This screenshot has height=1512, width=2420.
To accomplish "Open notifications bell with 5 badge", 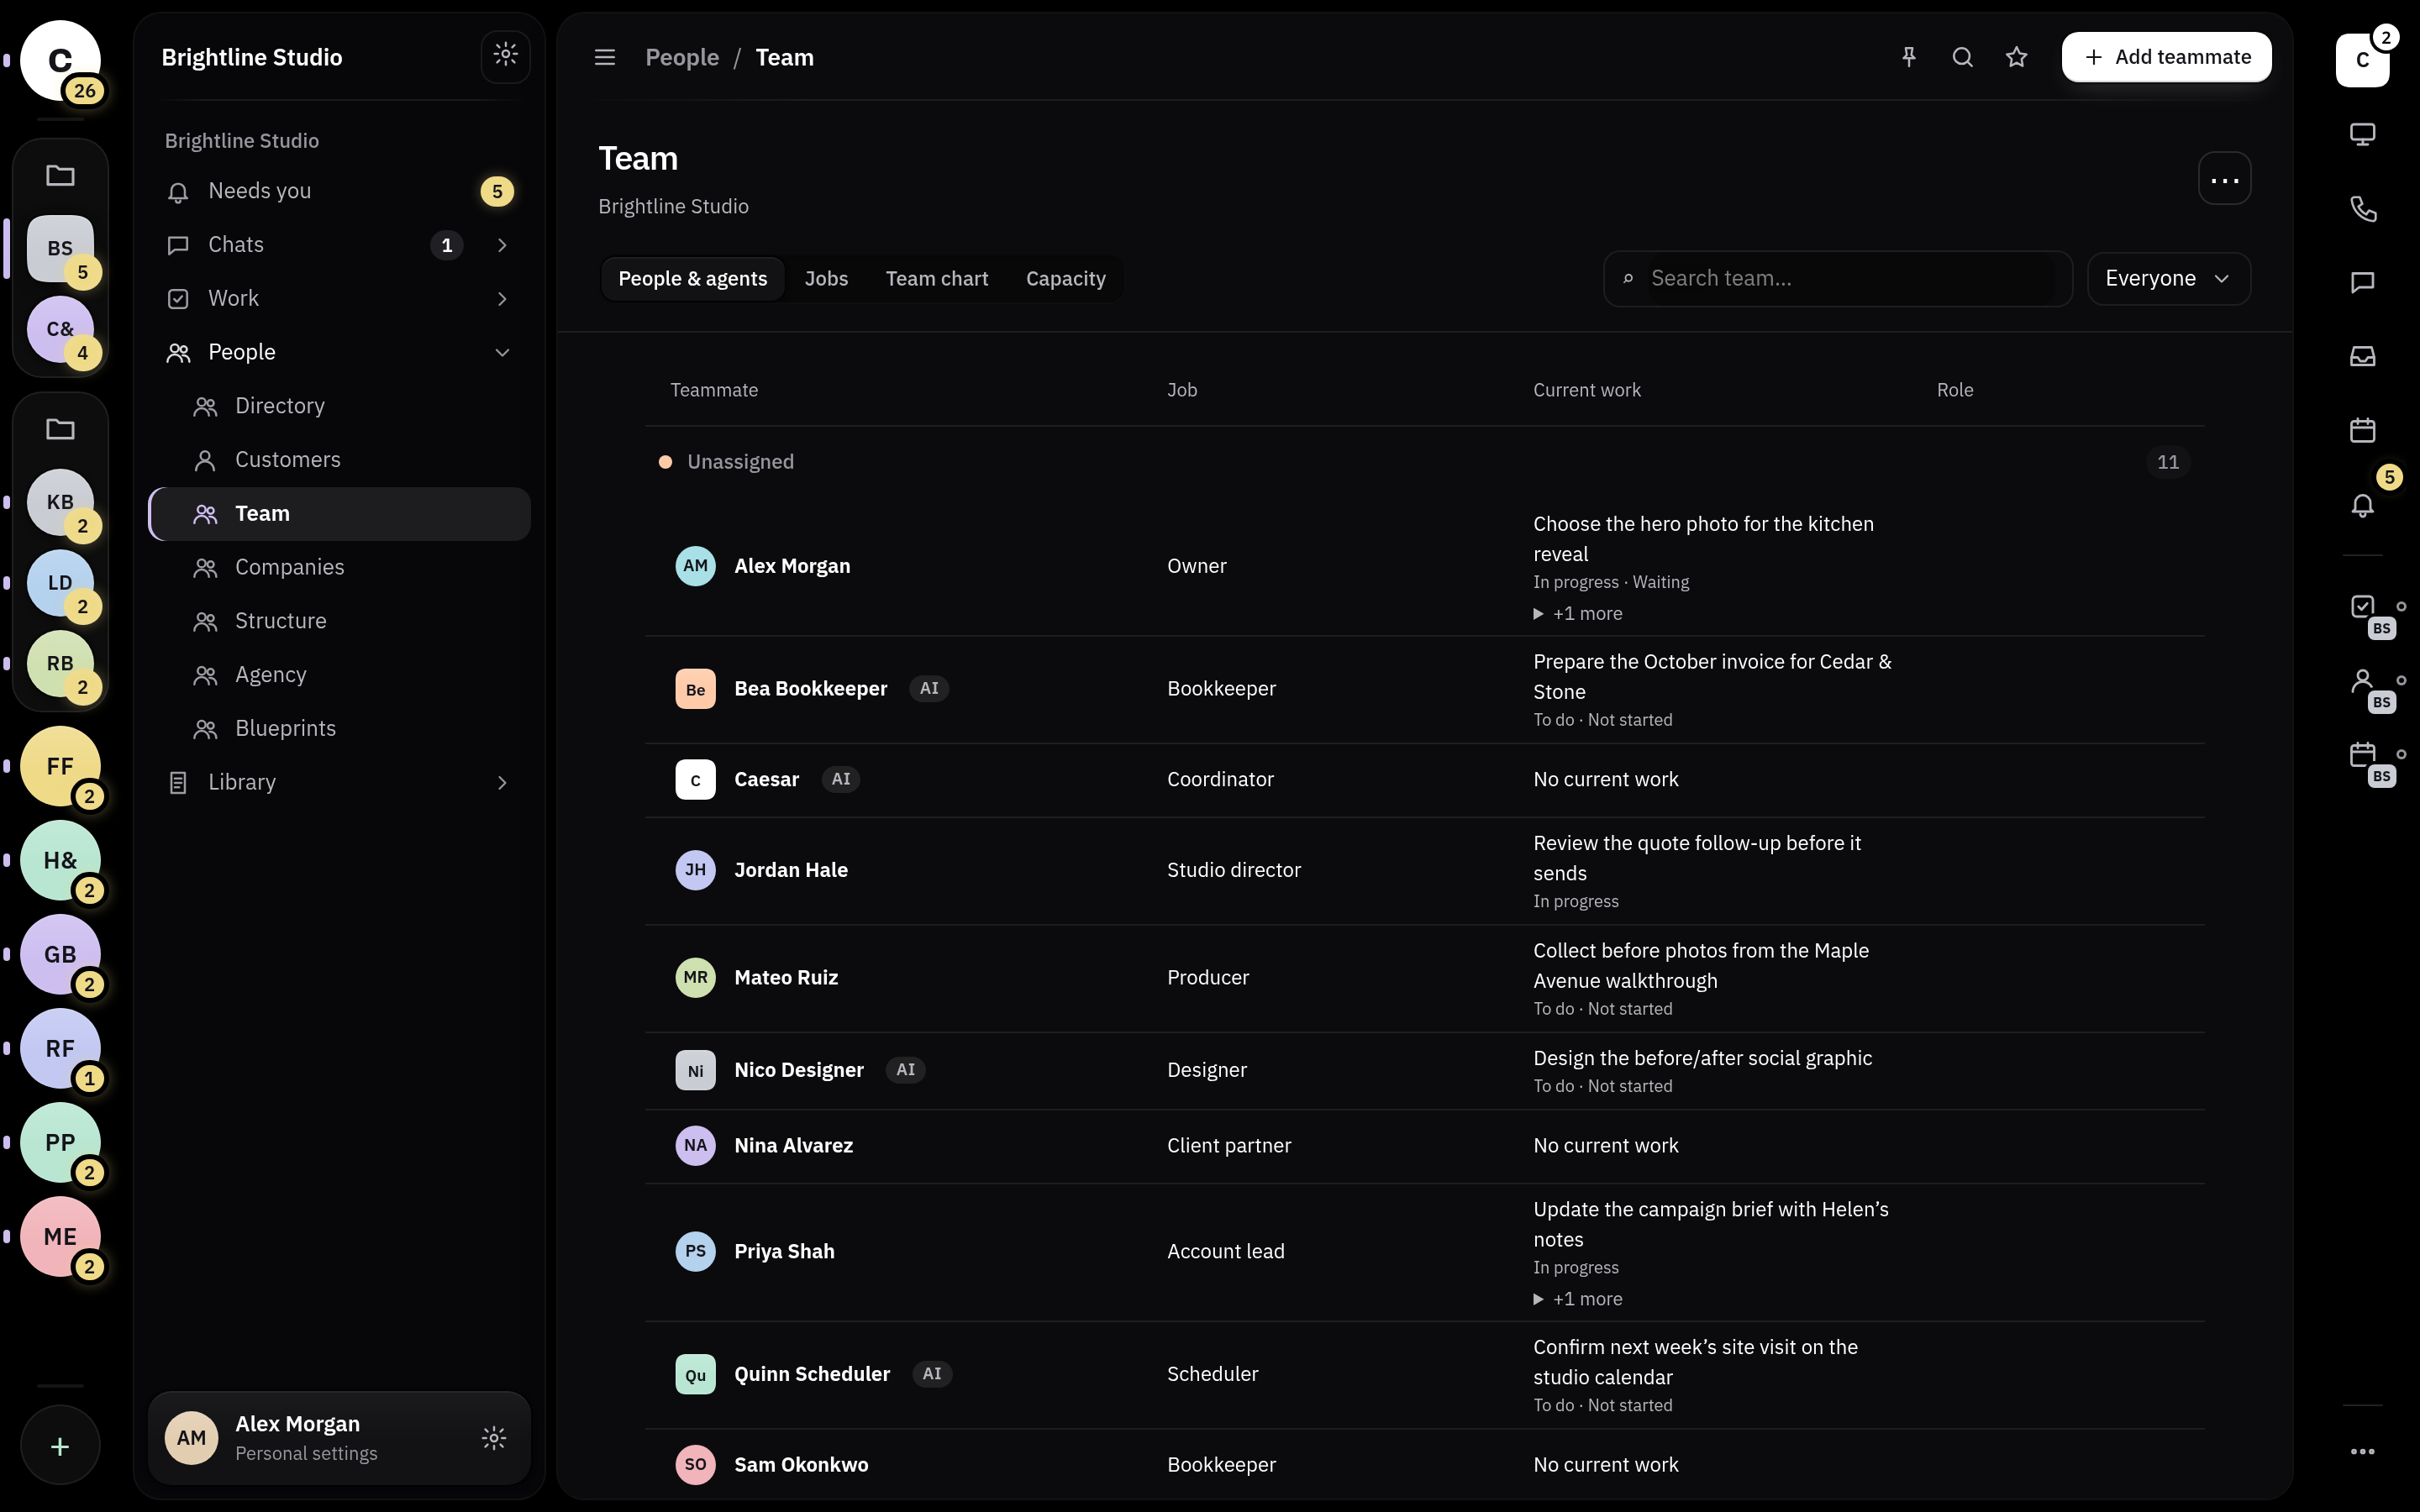I will [x=2362, y=504].
